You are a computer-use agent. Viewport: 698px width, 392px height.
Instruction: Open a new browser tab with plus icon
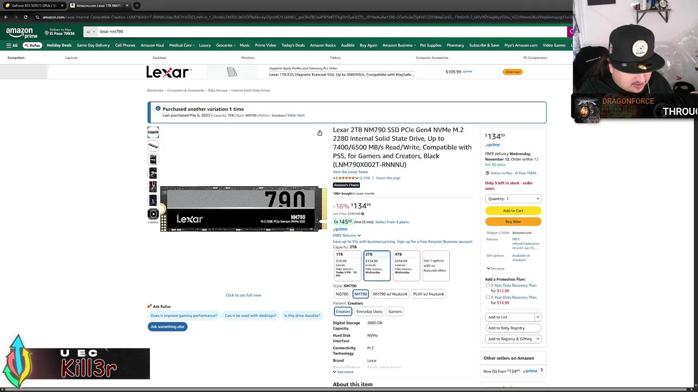click(x=137, y=5)
